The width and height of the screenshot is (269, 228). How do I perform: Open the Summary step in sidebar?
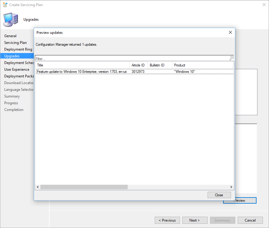[x=12, y=96]
